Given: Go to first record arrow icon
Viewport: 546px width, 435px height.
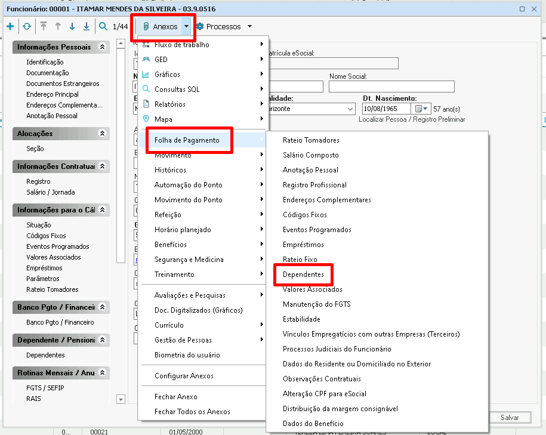Looking at the screenshot, I should click(x=44, y=26).
